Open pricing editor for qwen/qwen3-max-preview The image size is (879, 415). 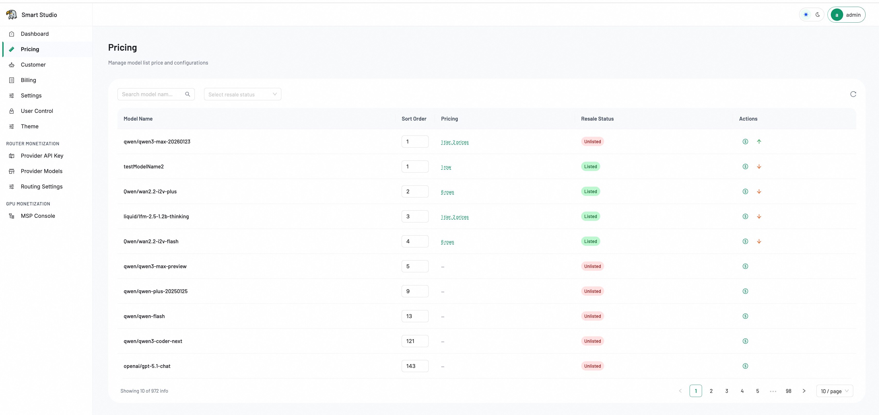pos(745,266)
